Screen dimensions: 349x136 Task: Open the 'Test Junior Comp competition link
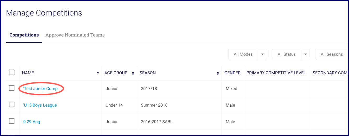coord(40,89)
